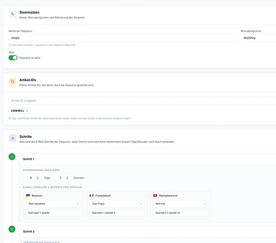Click Deutsch subject field Test nach 1 stunde
The height and width of the screenshot is (243, 276).
(54, 213)
